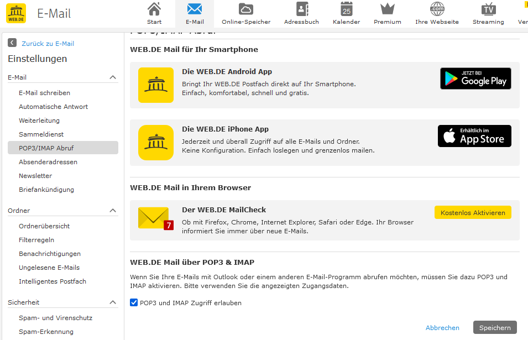Click the WEB.DE logo icon

click(16, 13)
